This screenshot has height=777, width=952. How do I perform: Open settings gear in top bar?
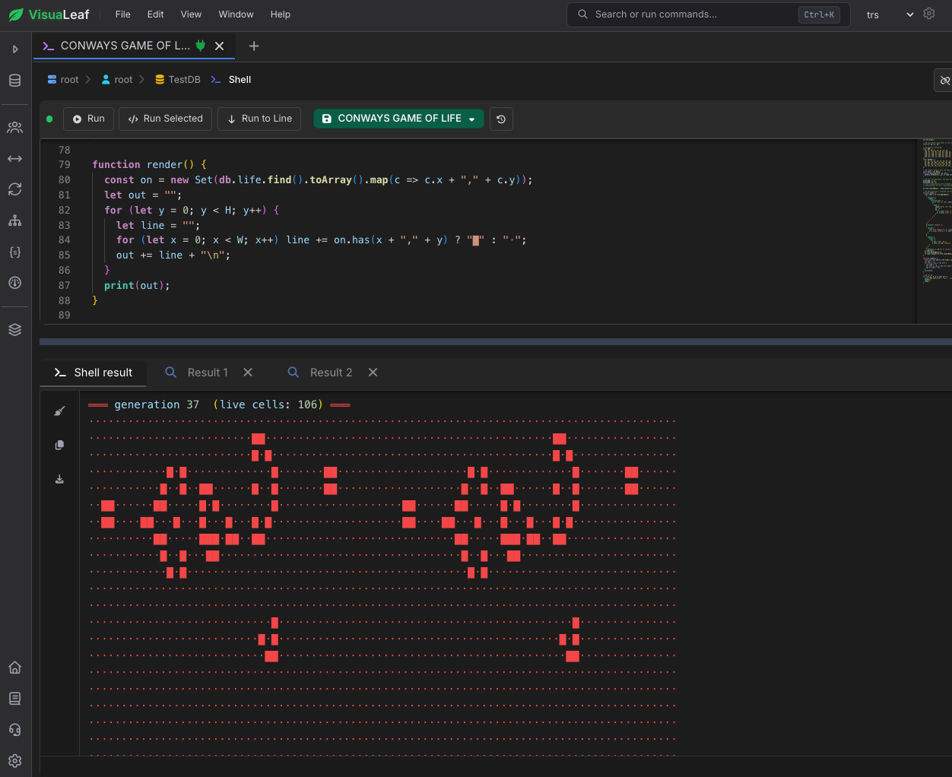pos(929,14)
